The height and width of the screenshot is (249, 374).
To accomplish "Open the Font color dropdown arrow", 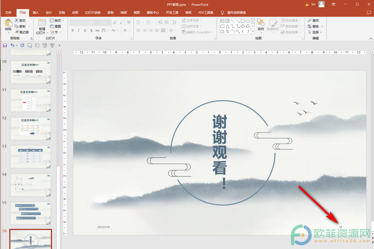I will pyautogui.click(x=130, y=30).
